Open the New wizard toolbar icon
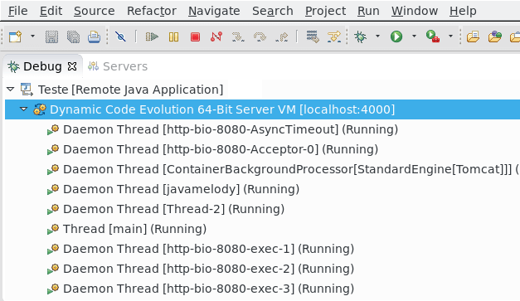This screenshot has height=301, width=520. pyautogui.click(x=15, y=36)
